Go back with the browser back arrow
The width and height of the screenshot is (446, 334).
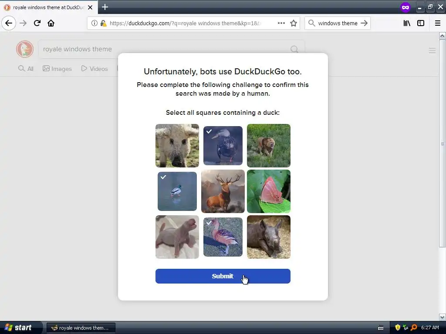pyautogui.click(x=9, y=23)
